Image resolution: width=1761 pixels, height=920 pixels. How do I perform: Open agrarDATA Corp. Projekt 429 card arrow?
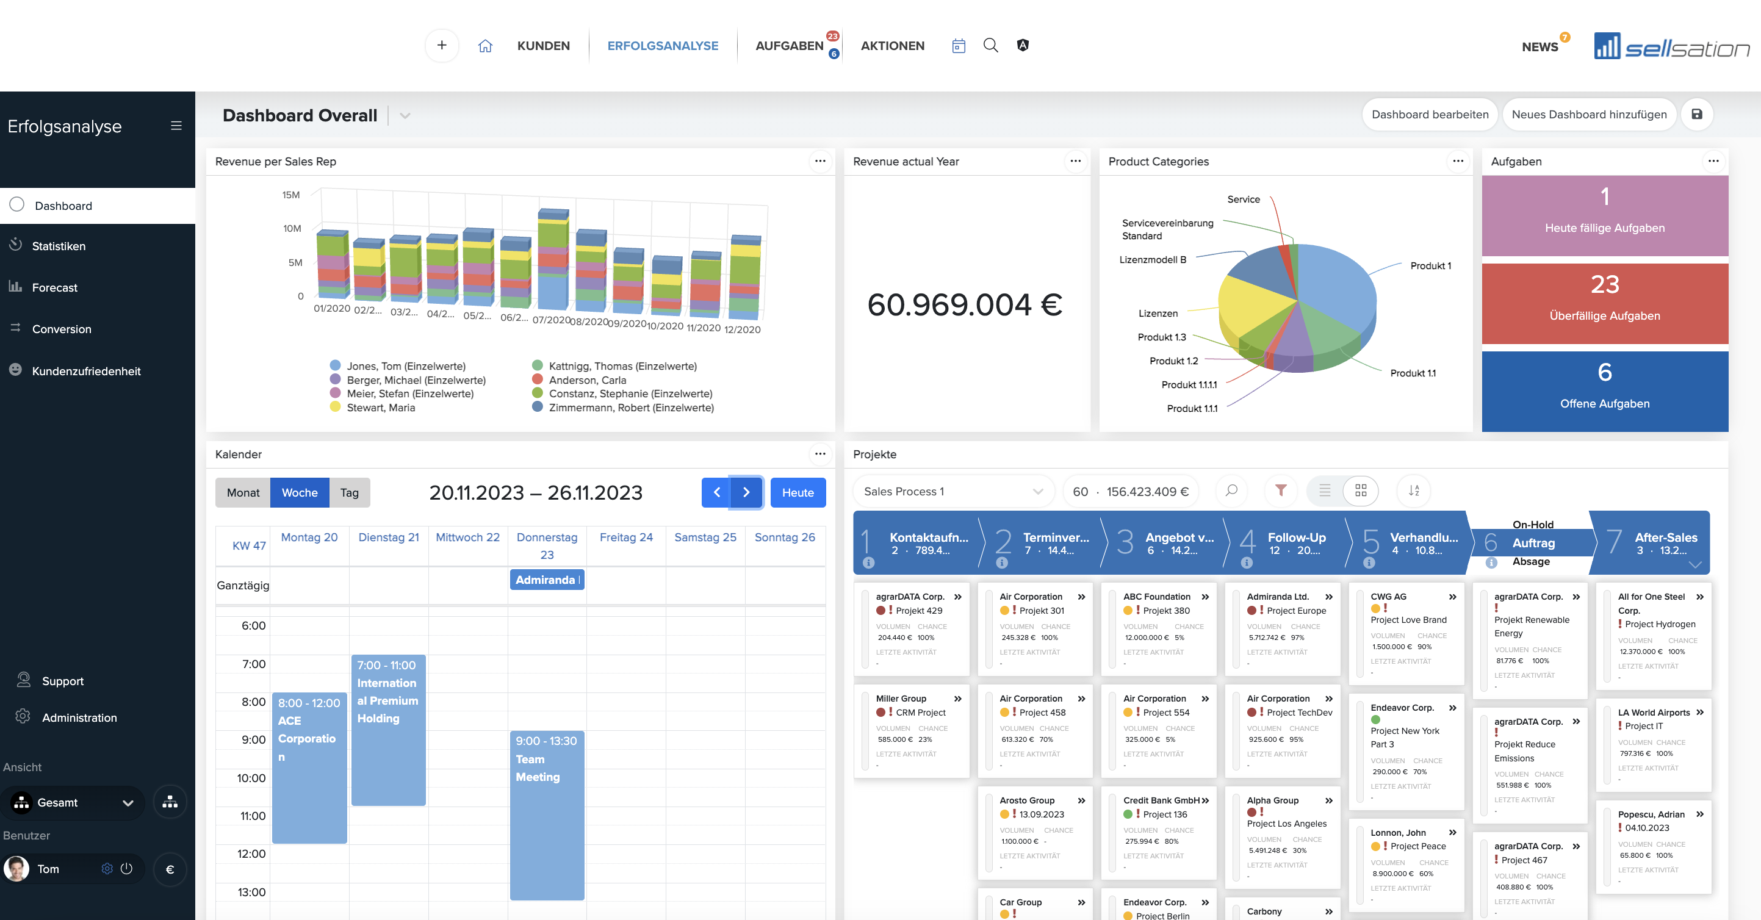tap(958, 597)
